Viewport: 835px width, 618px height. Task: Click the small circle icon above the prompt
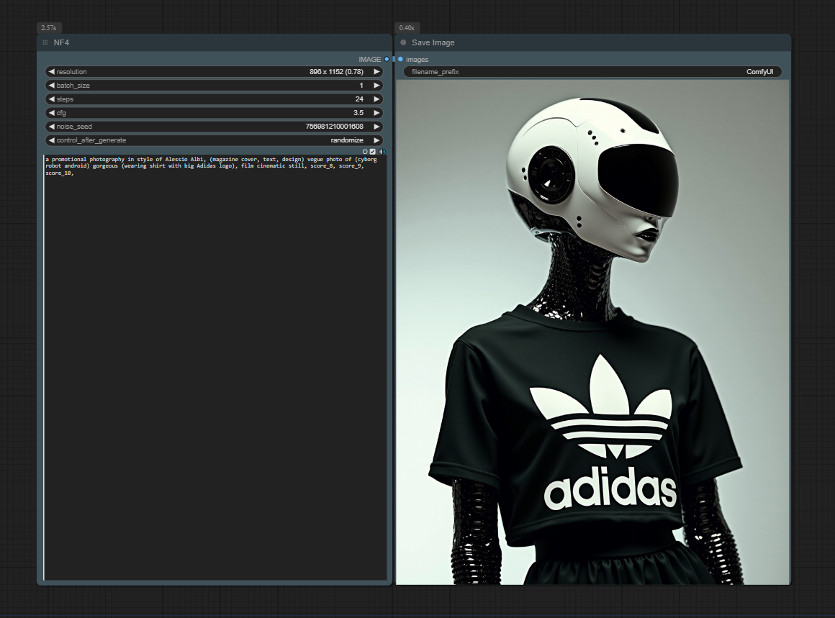[365, 152]
